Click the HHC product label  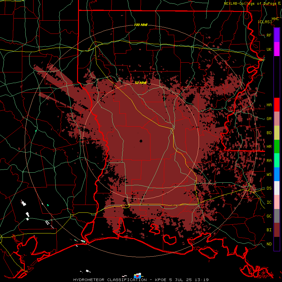[275, 19]
